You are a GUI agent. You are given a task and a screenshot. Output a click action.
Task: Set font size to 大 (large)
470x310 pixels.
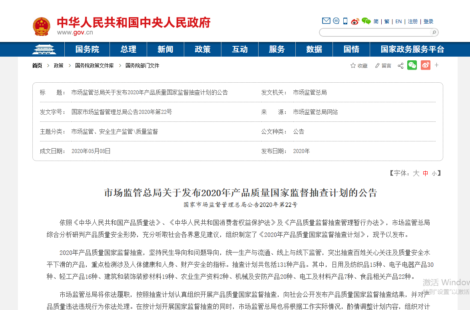pyautogui.click(x=416, y=173)
